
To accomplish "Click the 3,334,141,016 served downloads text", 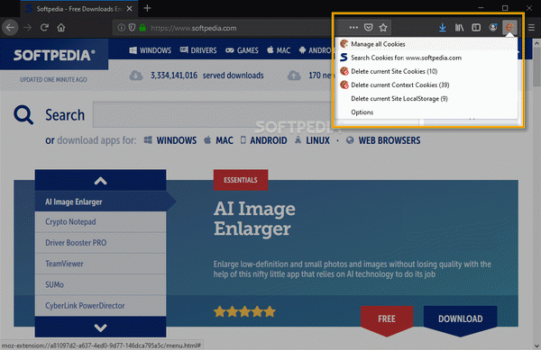I will 207,76.
